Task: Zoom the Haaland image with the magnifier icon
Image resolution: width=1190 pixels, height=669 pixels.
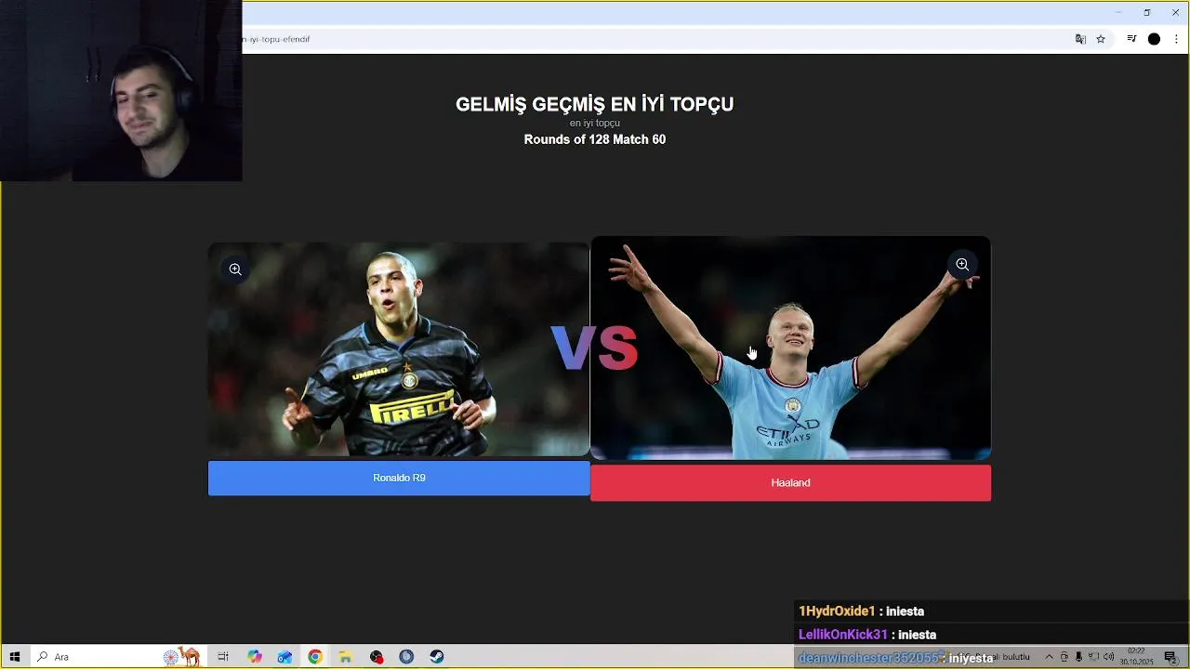Action: (x=962, y=265)
